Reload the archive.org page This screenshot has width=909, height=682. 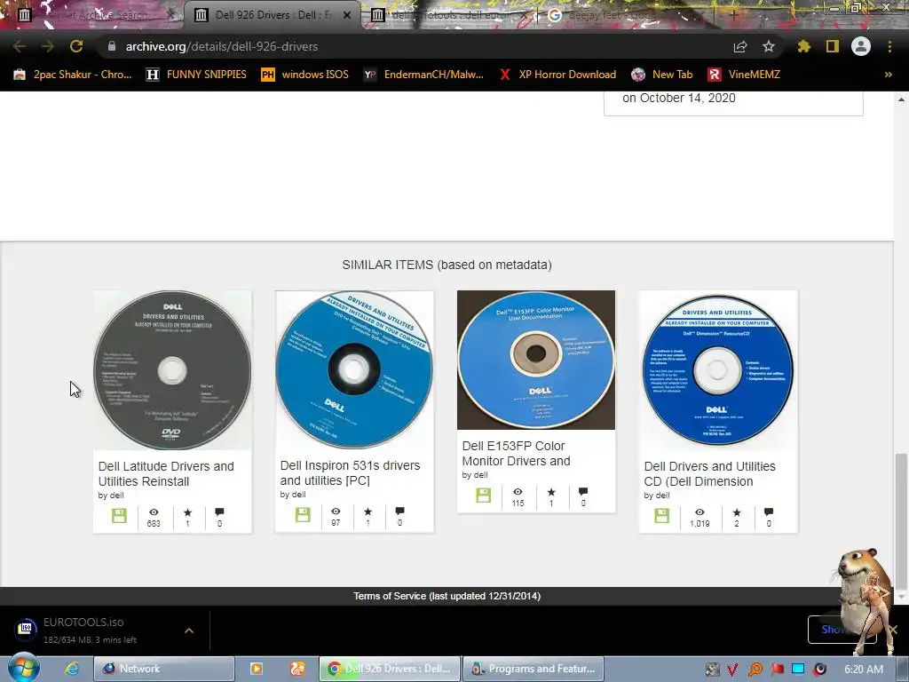76,46
